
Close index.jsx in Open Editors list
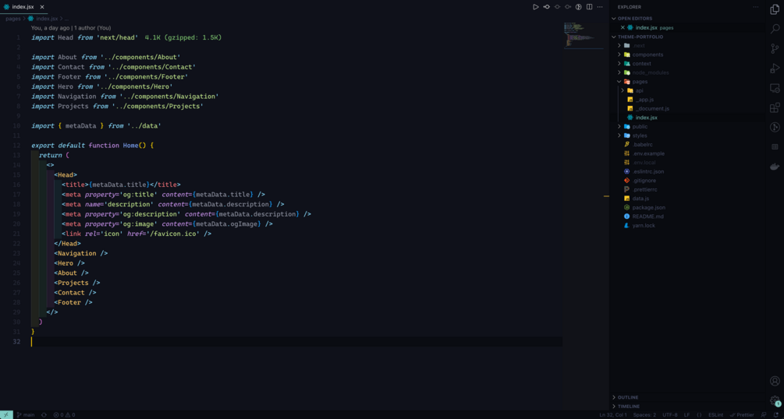pyautogui.click(x=623, y=27)
